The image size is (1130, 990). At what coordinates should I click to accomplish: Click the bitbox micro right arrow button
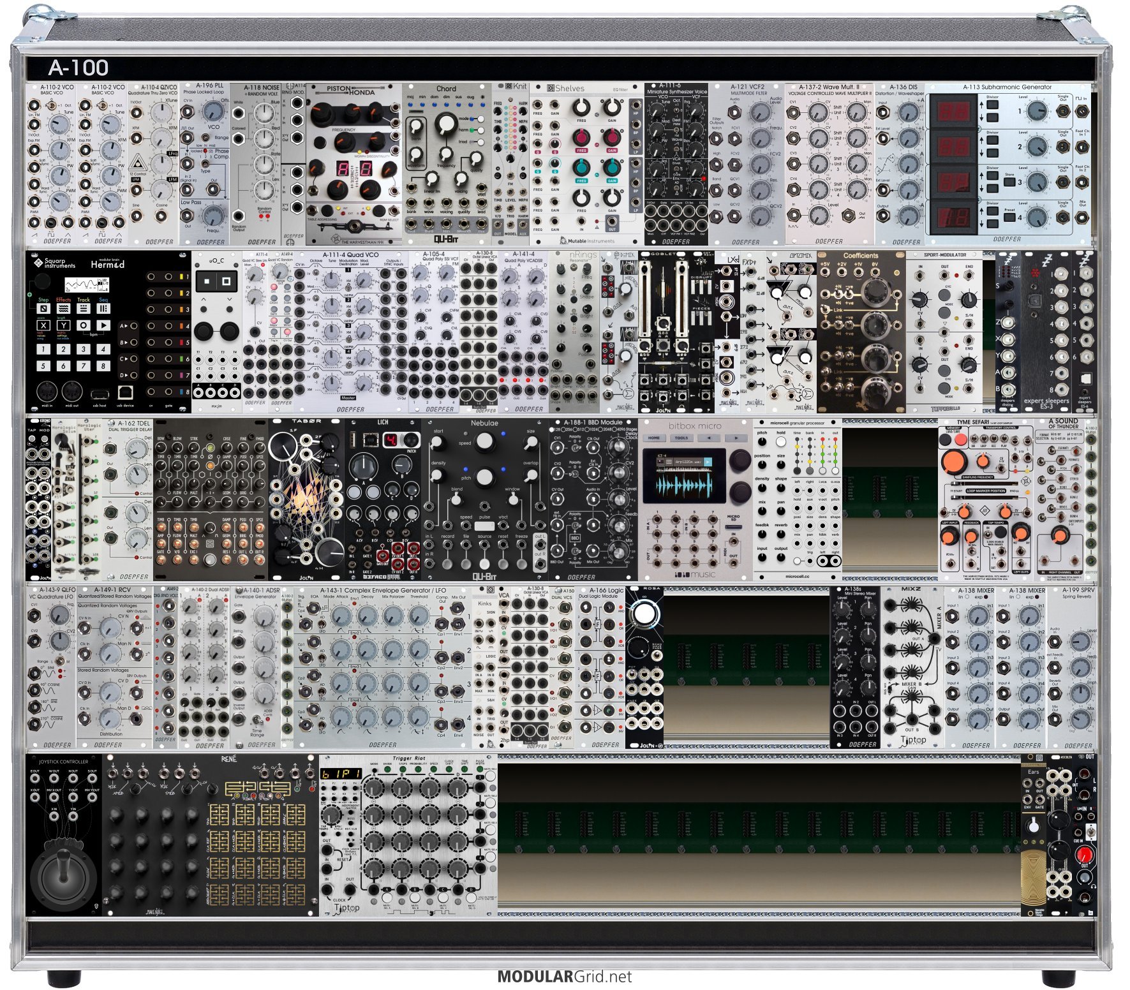point(736,438)
